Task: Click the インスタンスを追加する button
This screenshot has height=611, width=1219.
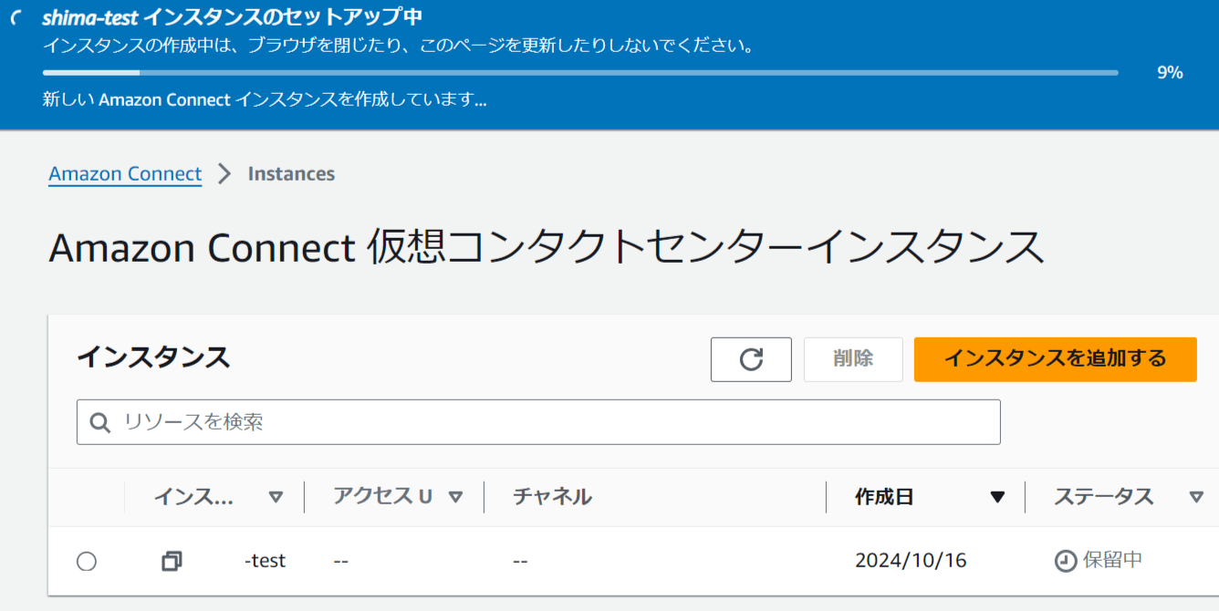Action: click(x=1056, y=359)
